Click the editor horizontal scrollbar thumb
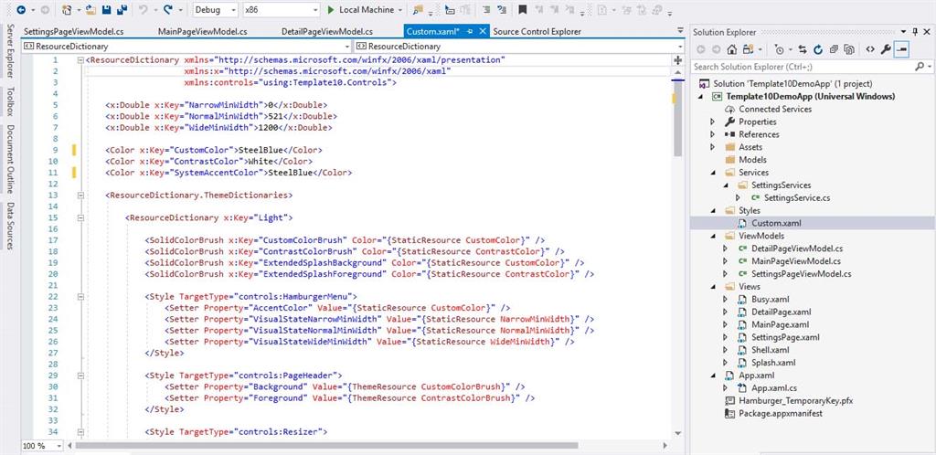The width and height of the screenshot is (936, 455). click(x=326, y=446)
